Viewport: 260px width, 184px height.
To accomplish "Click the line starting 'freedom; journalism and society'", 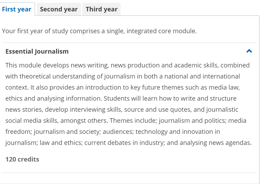I will pyautogui.click(x=113, y=131).
